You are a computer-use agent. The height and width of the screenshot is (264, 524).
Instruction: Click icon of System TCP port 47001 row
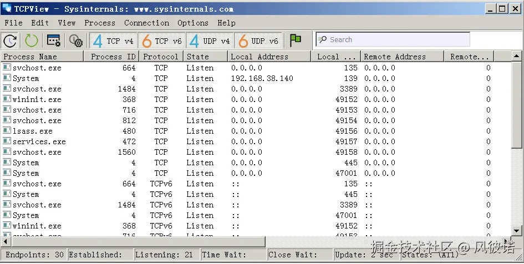[x=7, y=173]
